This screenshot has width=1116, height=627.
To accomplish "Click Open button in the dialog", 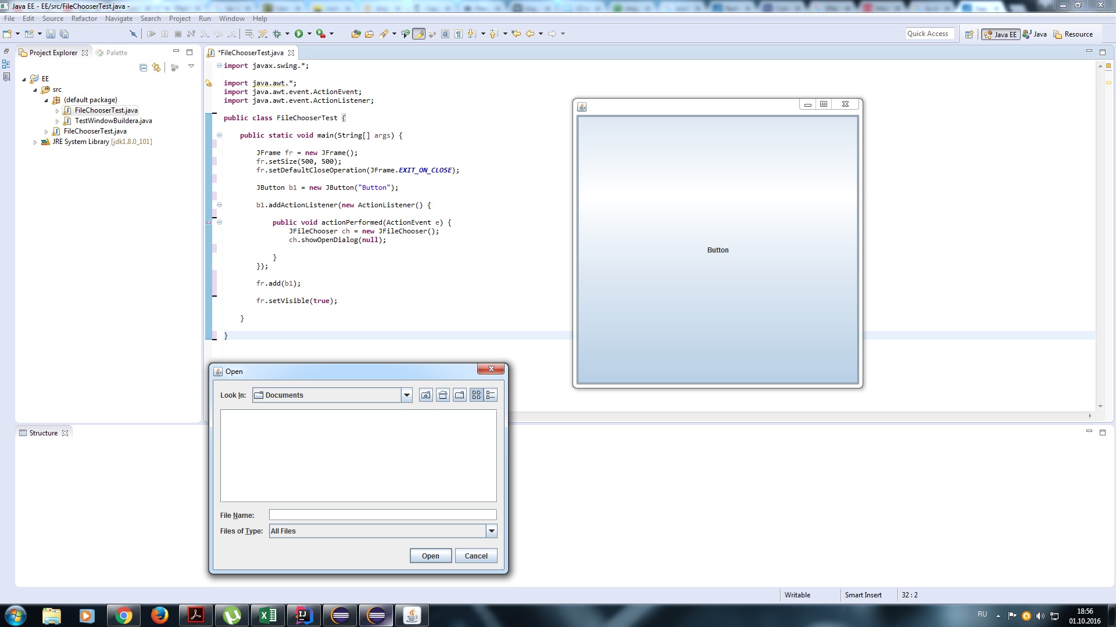I will (431, 556).
